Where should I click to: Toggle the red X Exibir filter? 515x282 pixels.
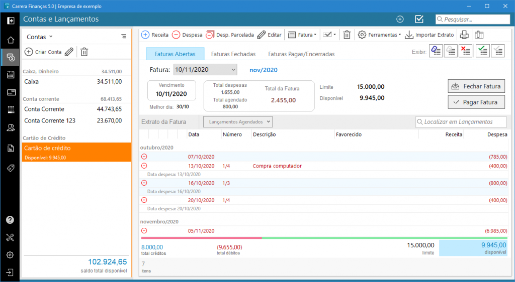(x=466, y=51)
